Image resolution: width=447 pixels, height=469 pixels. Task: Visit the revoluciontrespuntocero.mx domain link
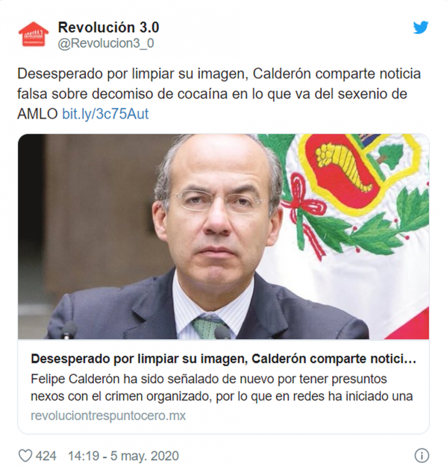[108, 416]
